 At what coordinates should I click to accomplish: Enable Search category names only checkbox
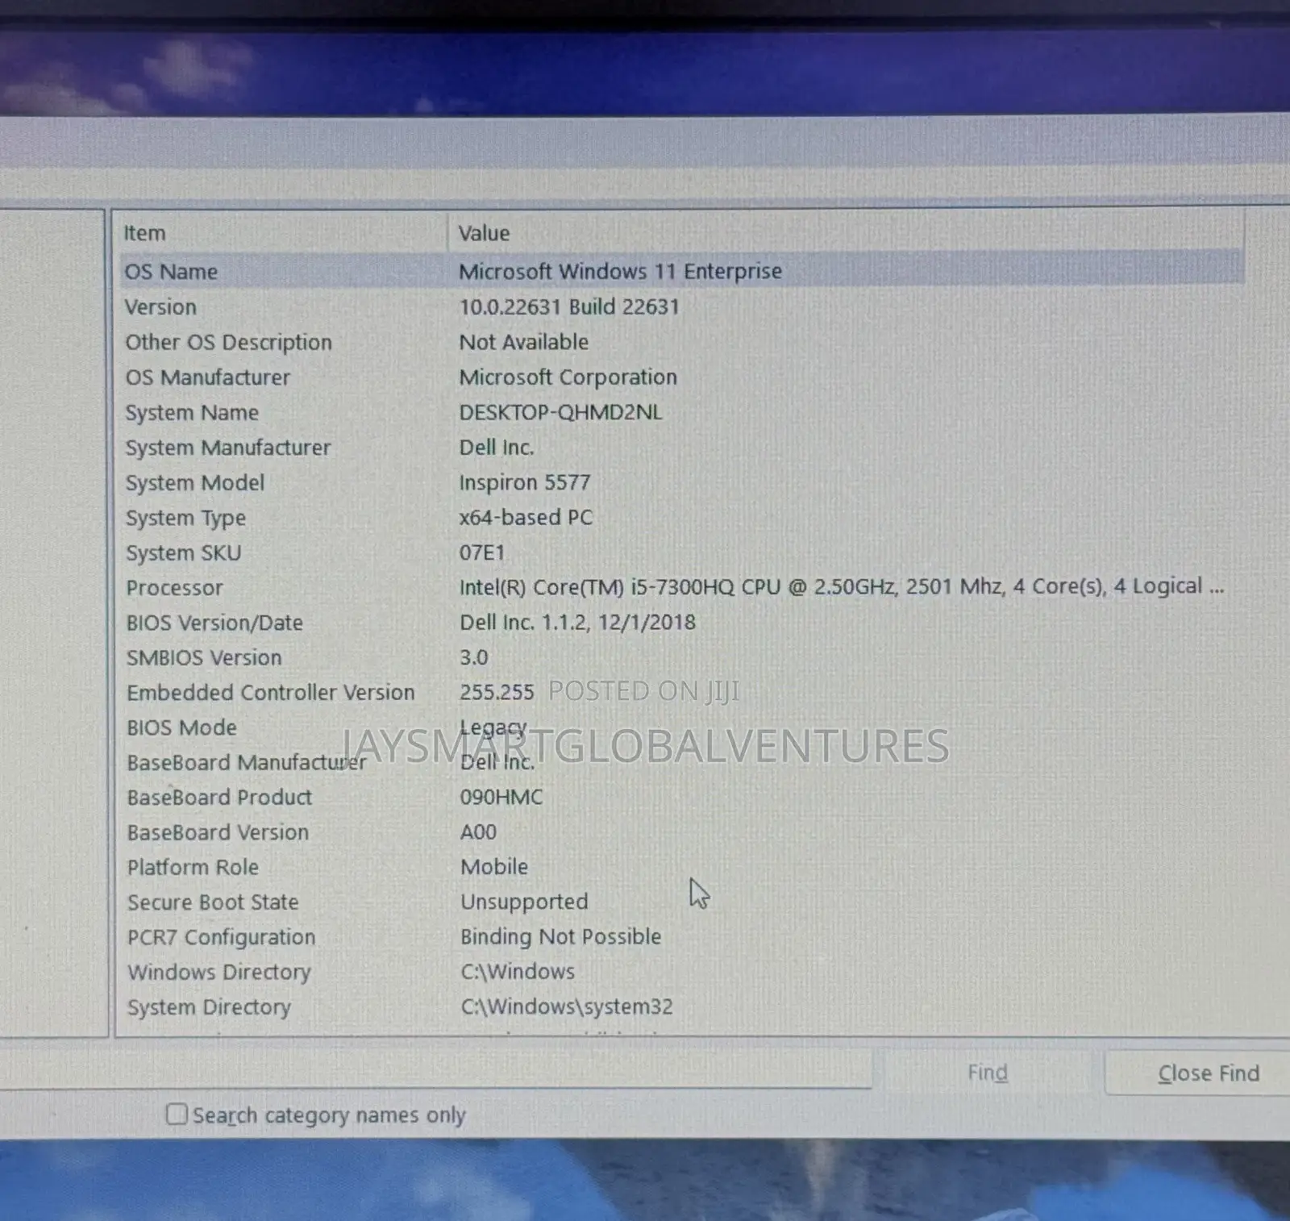point(176,1115)
